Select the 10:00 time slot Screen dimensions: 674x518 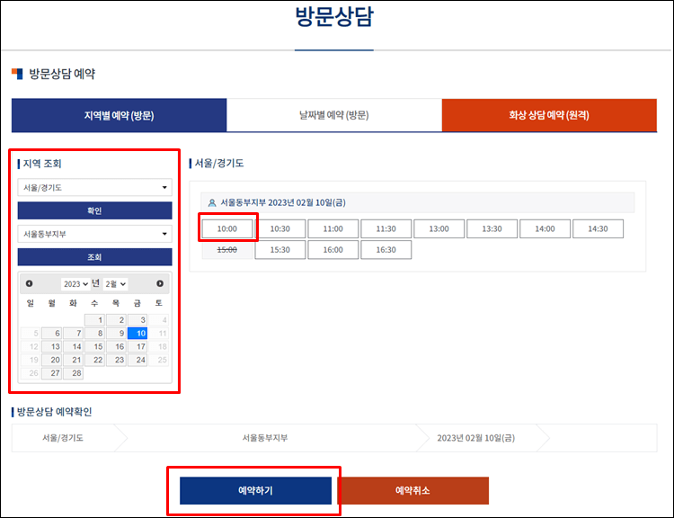click(x=227, y=229)
